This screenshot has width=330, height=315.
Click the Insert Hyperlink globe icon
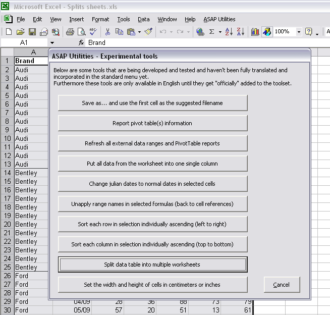coord(200,32)
